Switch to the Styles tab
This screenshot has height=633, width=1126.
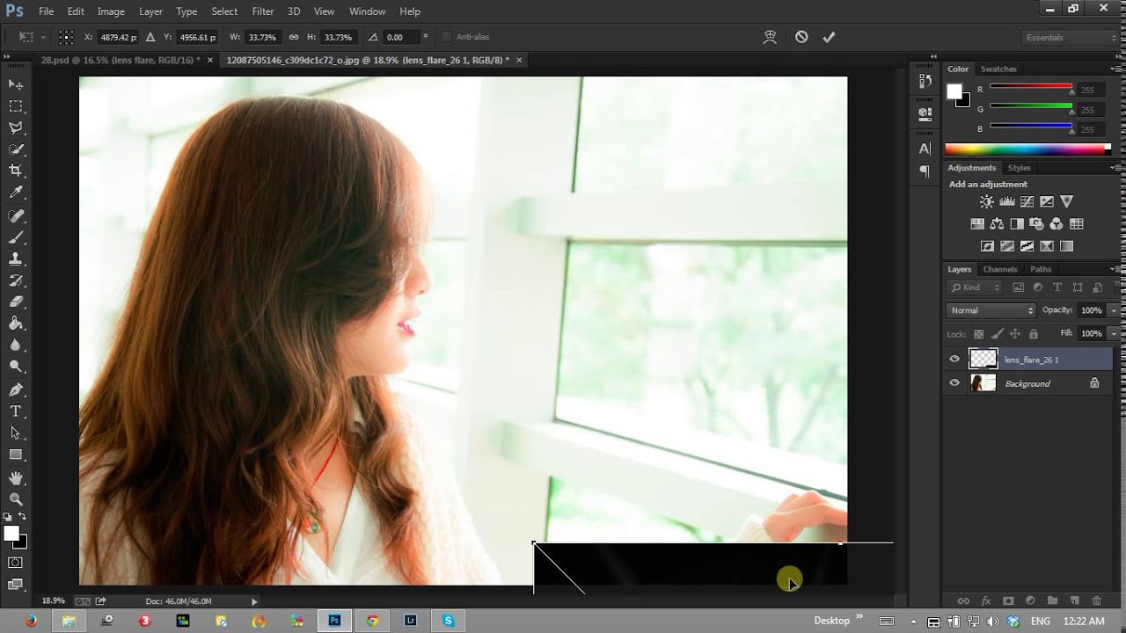click(1020, 168)
